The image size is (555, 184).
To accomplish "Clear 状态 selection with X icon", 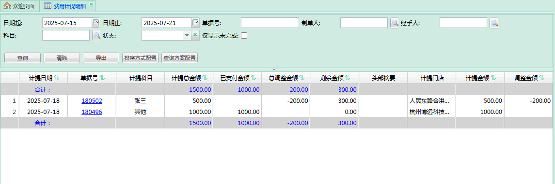I will click(195, 35).
